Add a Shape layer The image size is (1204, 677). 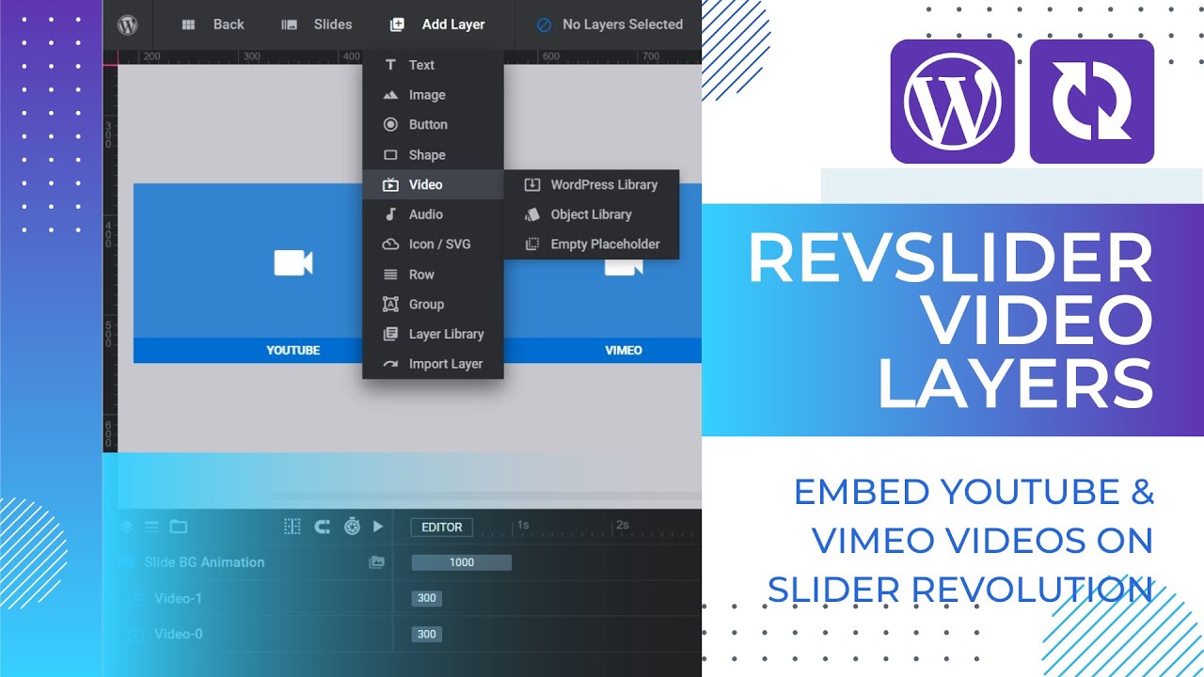433,154
